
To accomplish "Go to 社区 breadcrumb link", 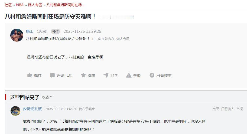I will pos(8,5).
